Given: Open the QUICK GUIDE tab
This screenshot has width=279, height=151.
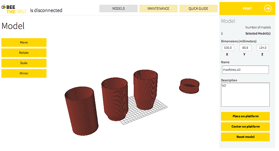Looking at the screenshot, I should tap(199, 8).
